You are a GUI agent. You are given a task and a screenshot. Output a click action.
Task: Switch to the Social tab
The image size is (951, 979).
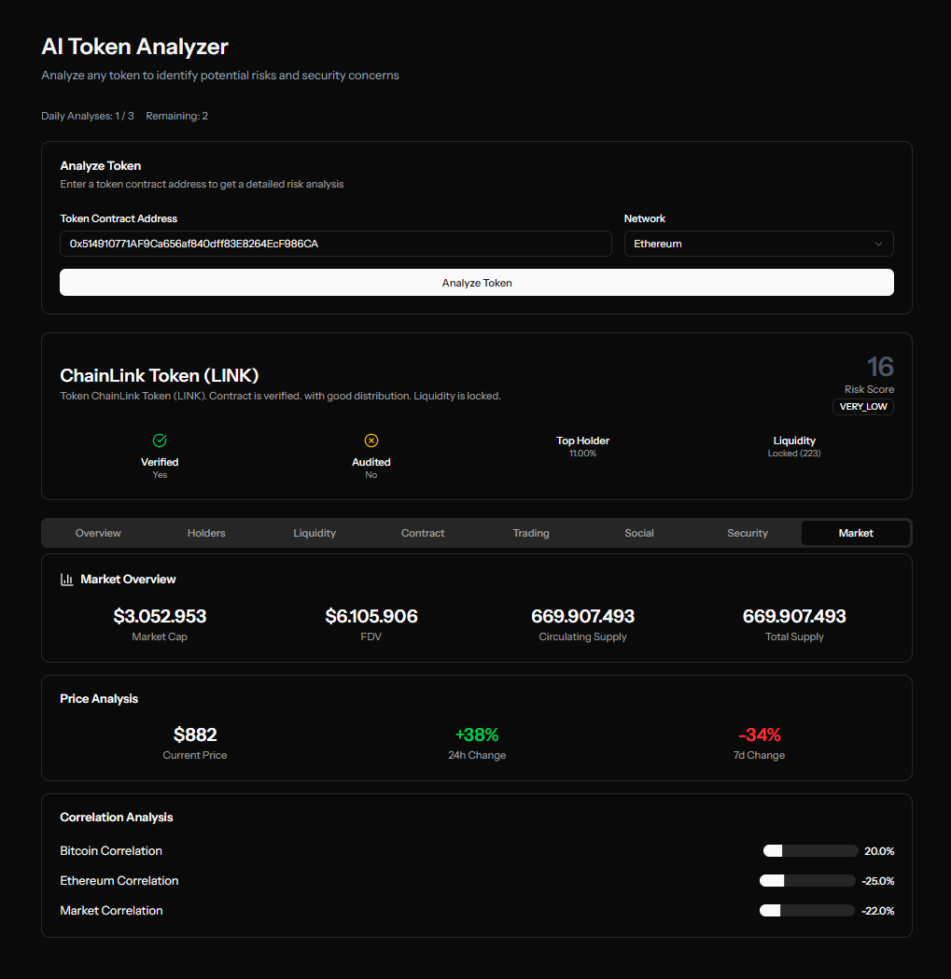[x=639, y=533]
